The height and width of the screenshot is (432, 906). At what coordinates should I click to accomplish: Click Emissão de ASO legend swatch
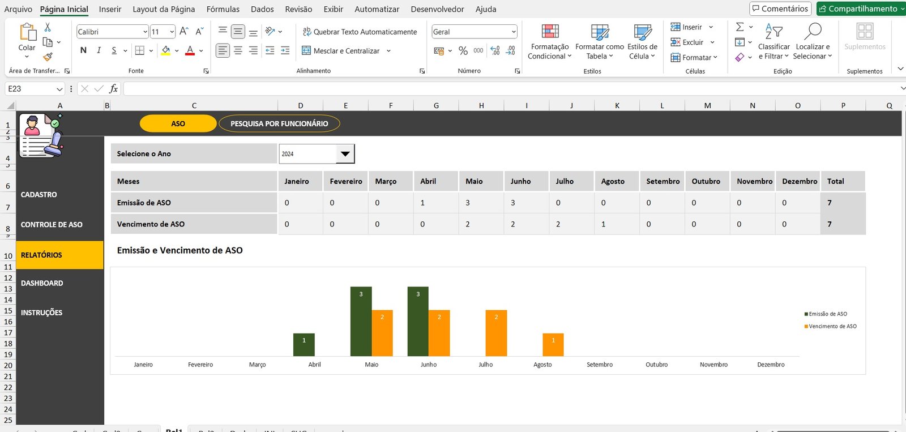(x=806, y=314)
